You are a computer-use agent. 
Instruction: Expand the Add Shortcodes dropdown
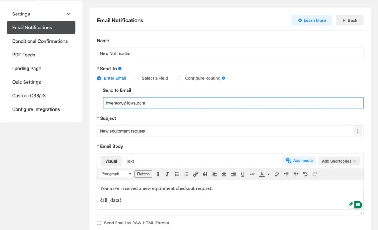click(x=339, y=161)
